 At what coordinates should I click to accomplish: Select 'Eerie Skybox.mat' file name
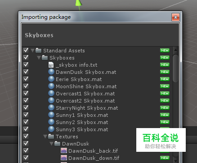pos(79,79)
